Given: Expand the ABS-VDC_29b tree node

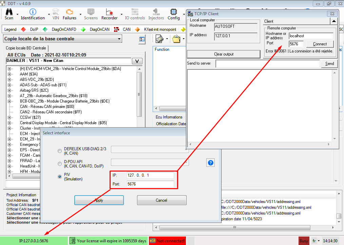Looking at the screenshot, I should [9, 80].
